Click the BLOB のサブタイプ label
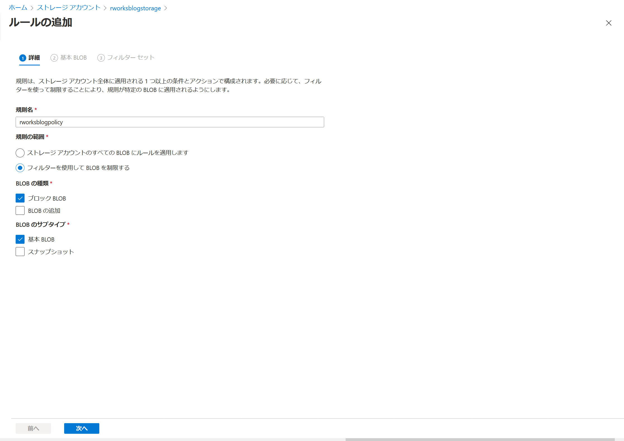The height and width of the screenshot is (441, 624). point(41,225)
